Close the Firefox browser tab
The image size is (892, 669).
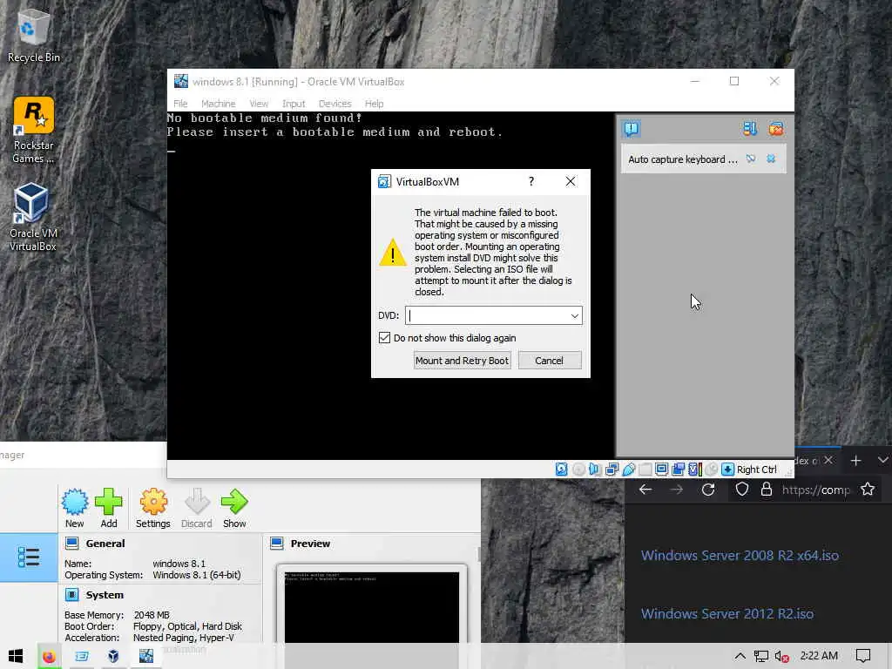pos(828,460)
